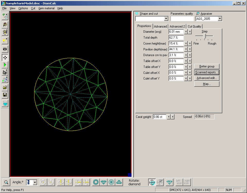Viewport: 247px width, 193px height.
Task: Toggle the right eye view button
Action: click(187, 182)
